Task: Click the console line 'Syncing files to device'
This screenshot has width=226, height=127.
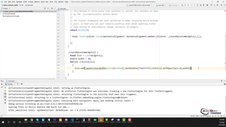Action: pyautogui.click(x=39, y=107)
